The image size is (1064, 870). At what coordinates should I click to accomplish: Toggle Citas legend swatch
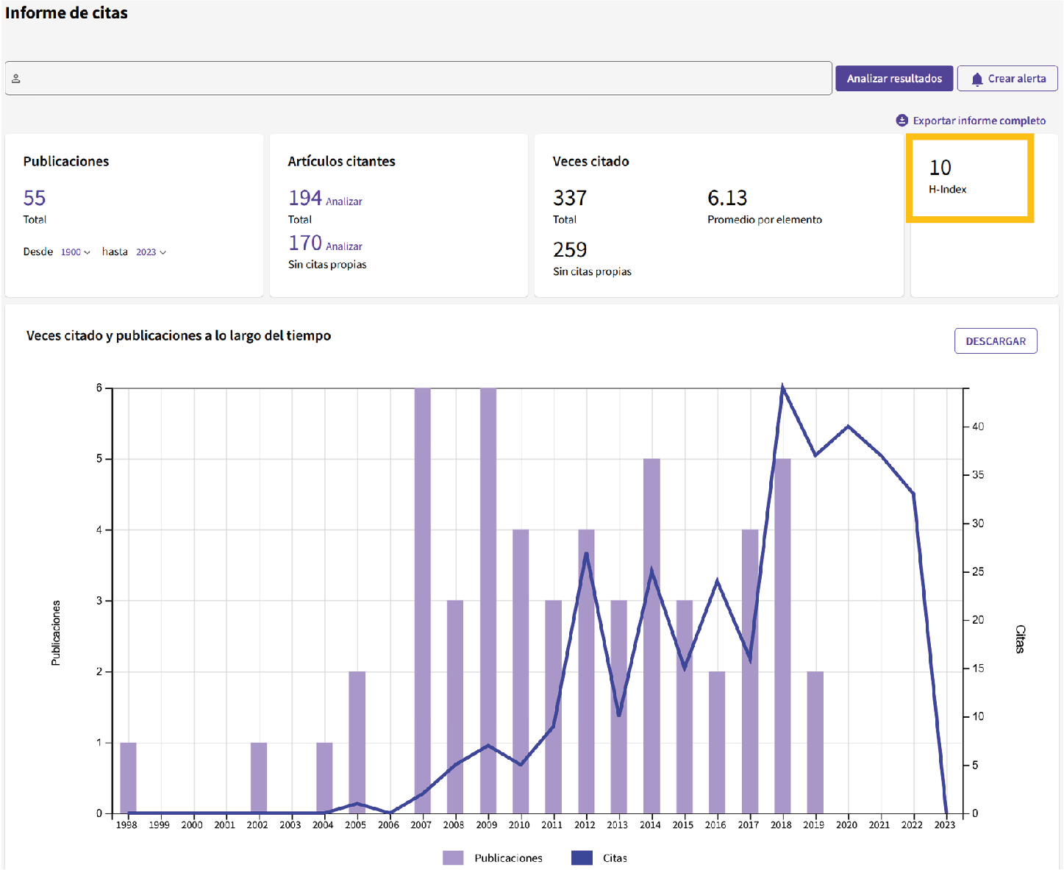click(x=582, y=857)
